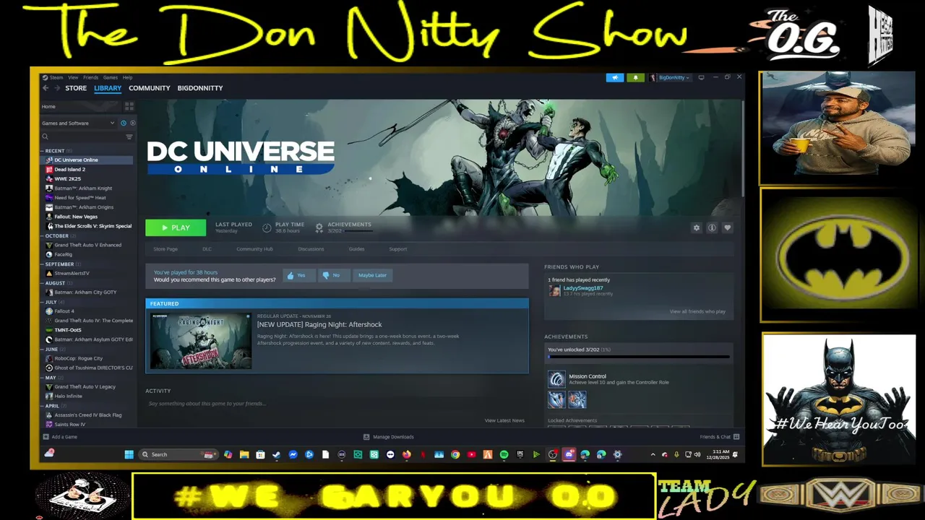Click the Steam forward navigation arrow
The width and height of the screenshot is (925, 520).
[57, 88]
